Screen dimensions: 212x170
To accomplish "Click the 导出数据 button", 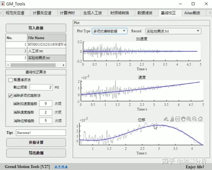I will [36, 153].
